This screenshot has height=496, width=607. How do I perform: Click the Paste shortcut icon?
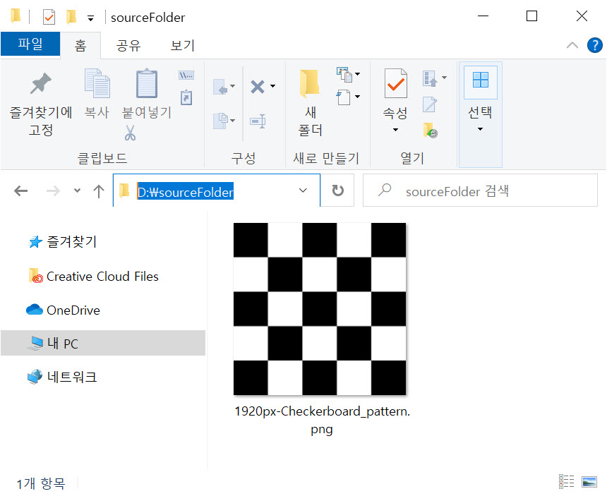(186, 97)
